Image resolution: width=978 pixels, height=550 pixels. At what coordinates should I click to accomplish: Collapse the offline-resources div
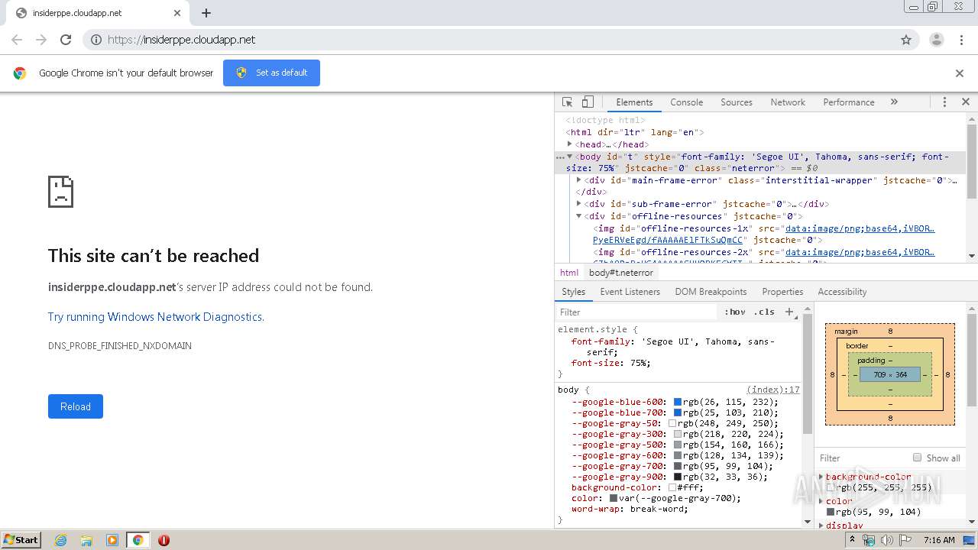pyautogui.click(x=579, y=216)
